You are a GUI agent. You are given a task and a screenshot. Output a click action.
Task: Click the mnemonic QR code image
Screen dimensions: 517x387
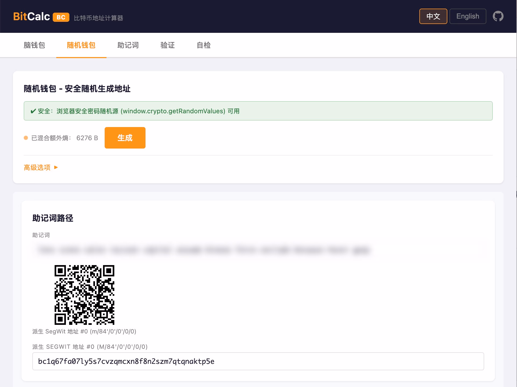[x=84, y=295]
